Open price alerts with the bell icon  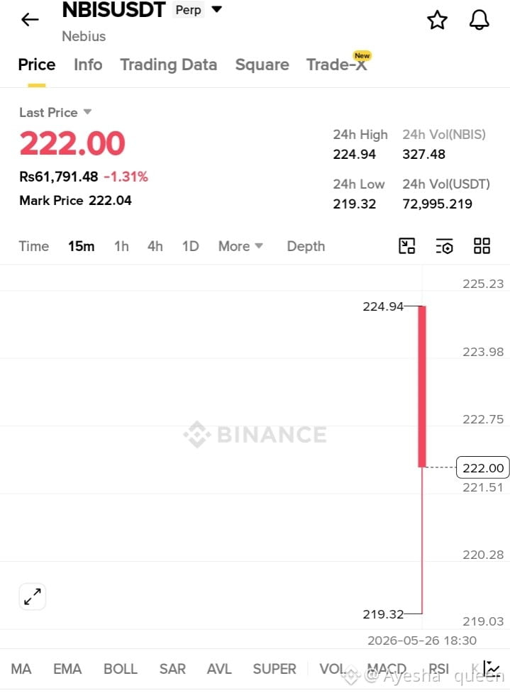click(479, 20)
